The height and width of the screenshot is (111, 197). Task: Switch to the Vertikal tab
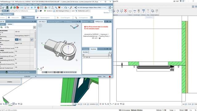[10, 24]
